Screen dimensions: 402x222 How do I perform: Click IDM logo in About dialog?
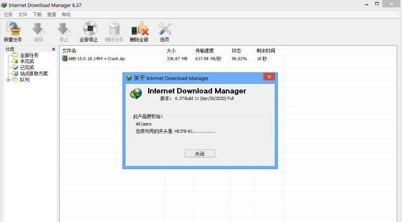(136, 94)
